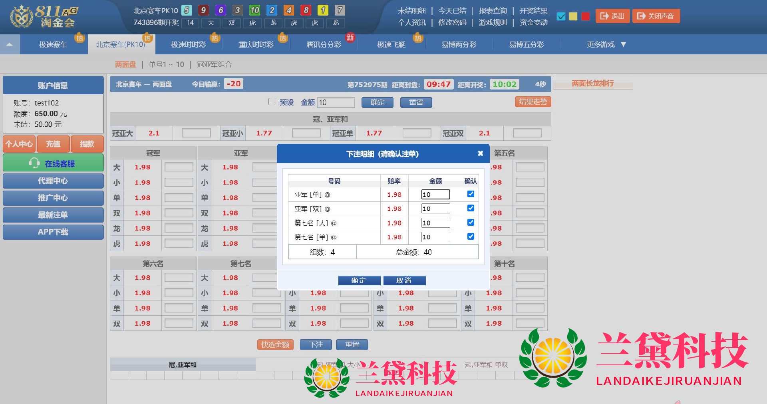Toggle the 预设 preset checkbox
The height and width of the screenshot is (404, 767).
[x=272, y=102]
